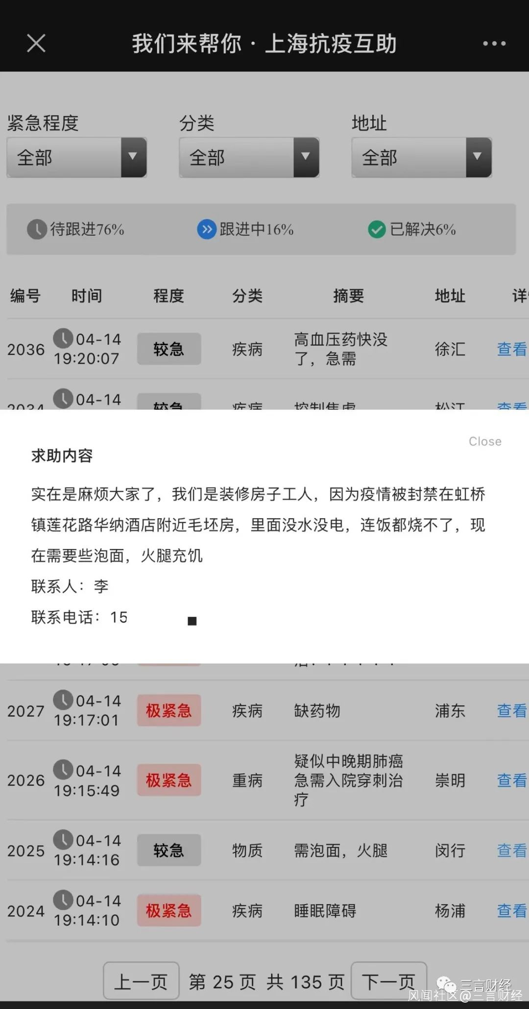Open the three-dot more options menu
Image resolution: width=529 pixels, height=1009 pixels.
[x=494, y=44]
